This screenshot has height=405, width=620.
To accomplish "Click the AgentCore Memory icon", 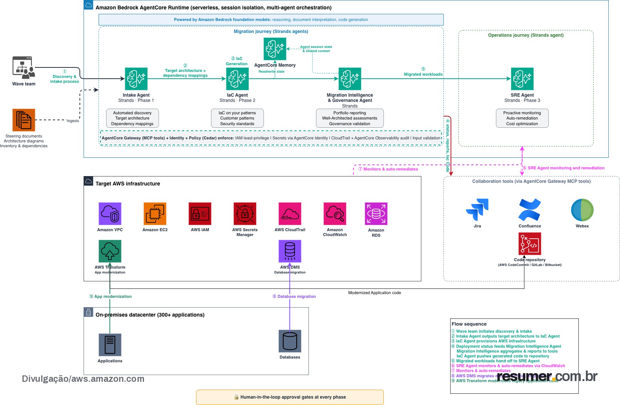I will [275, 49].
